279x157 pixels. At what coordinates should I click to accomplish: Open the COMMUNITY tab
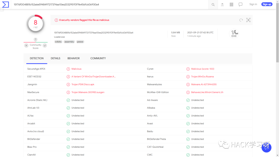pyautogui.click(x=98, y=58)
